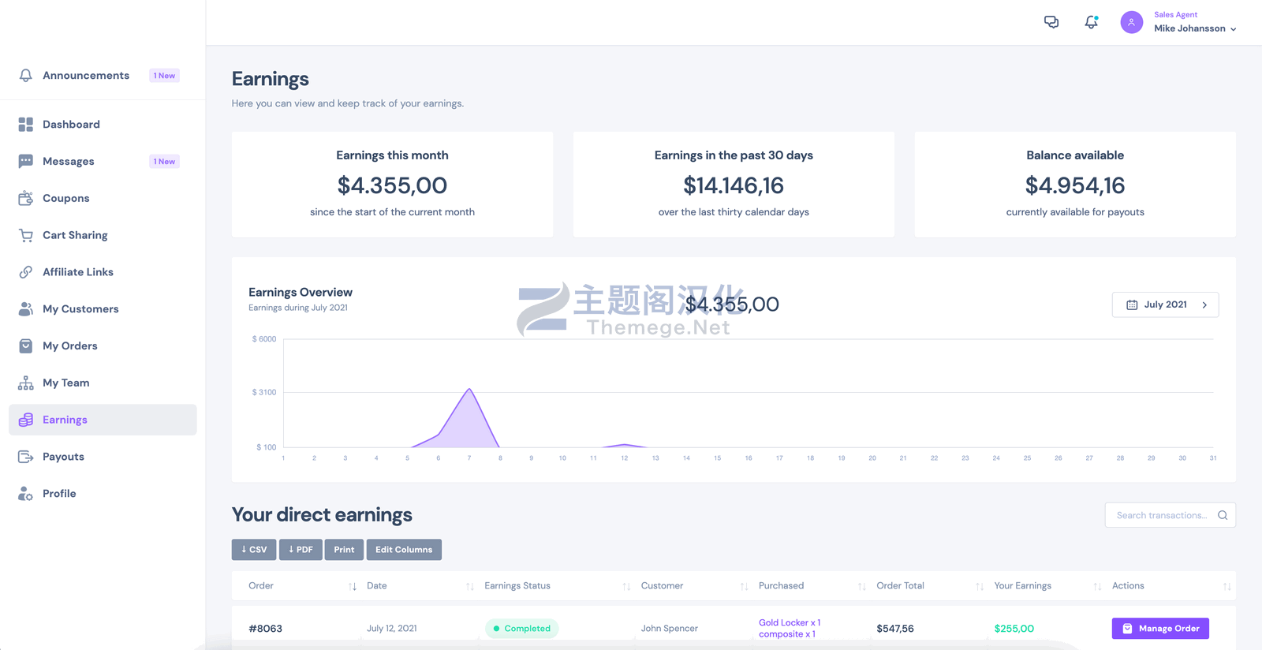The image size is (1262, 650).
Task: Click the chart peak at day 7
Action: pyautogui.click(x=469, y=390)
